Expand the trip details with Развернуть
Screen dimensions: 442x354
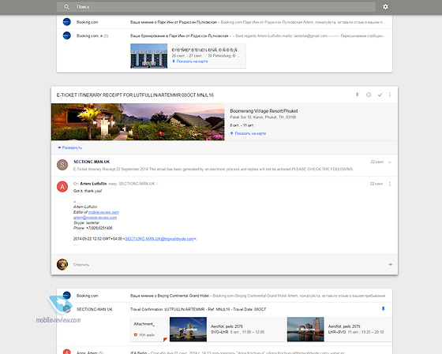tap(70, 147)
